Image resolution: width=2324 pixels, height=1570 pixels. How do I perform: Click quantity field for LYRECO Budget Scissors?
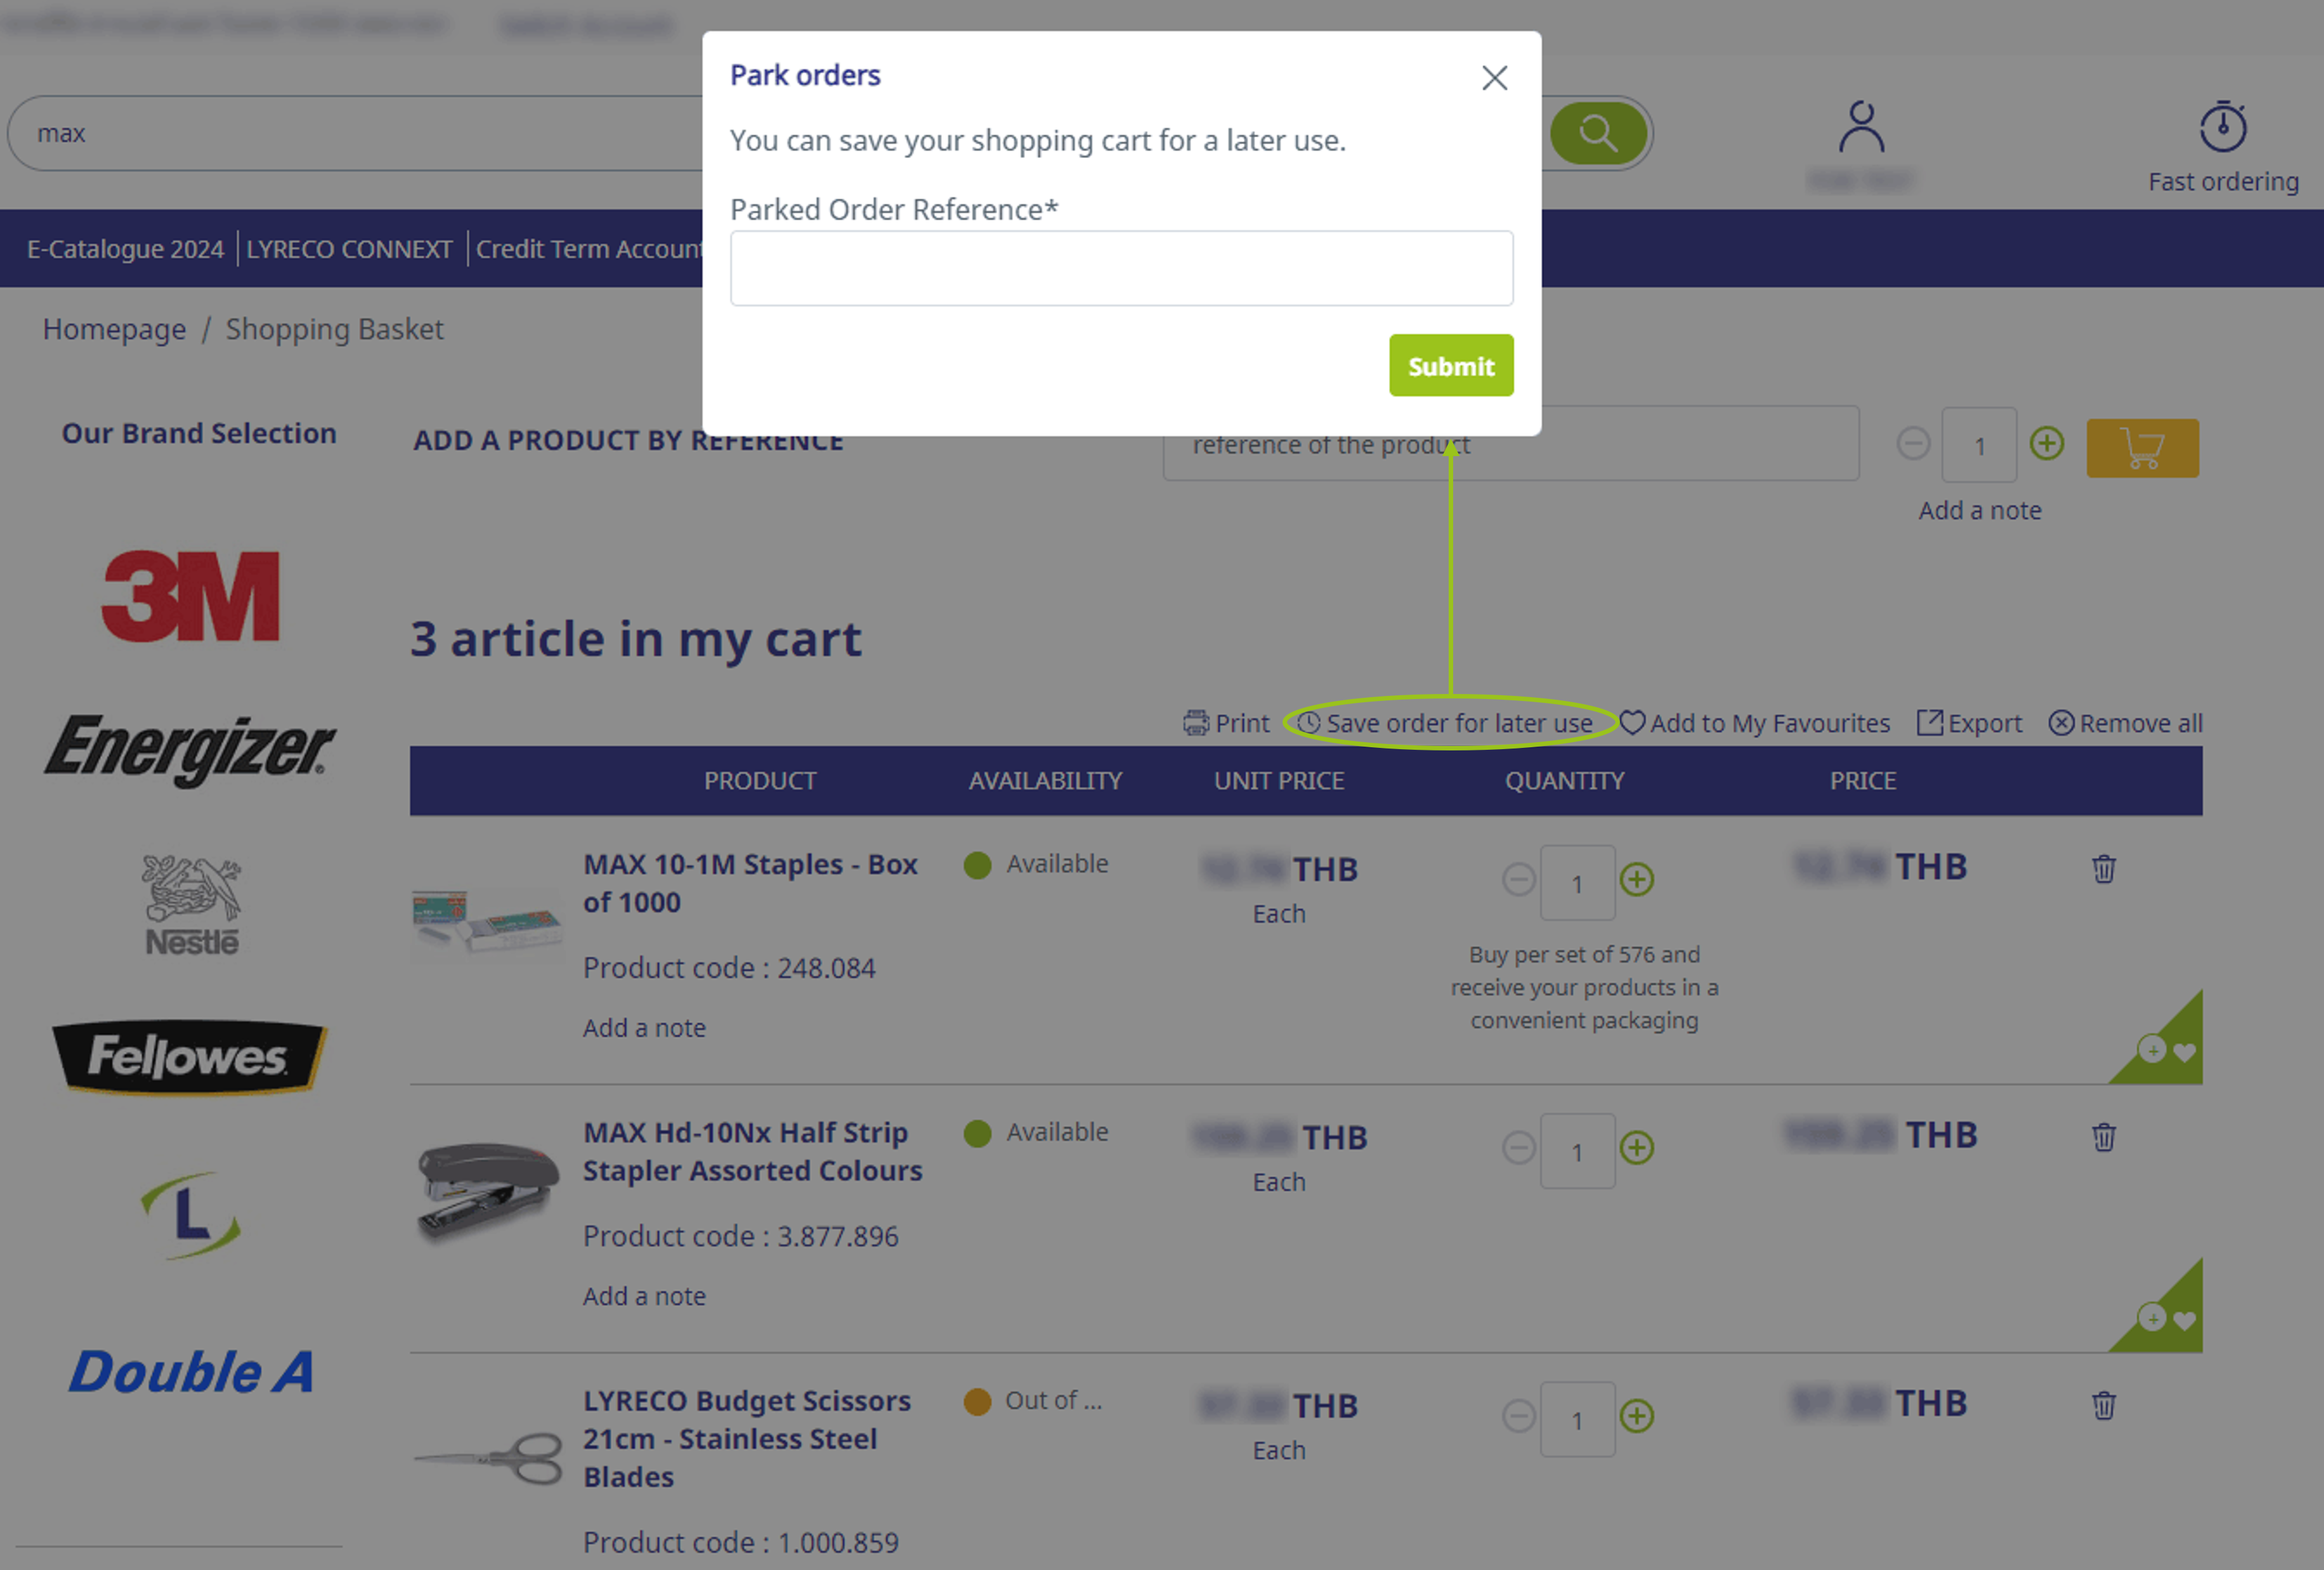[x=1577, y=1419]
